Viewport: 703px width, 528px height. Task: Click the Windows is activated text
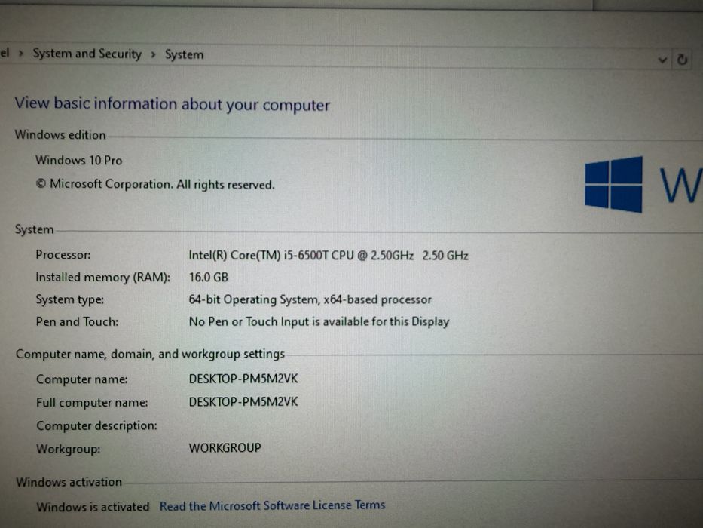pos(93,507)
